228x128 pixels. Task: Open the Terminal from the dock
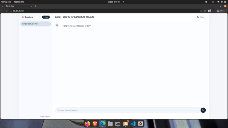118,124
